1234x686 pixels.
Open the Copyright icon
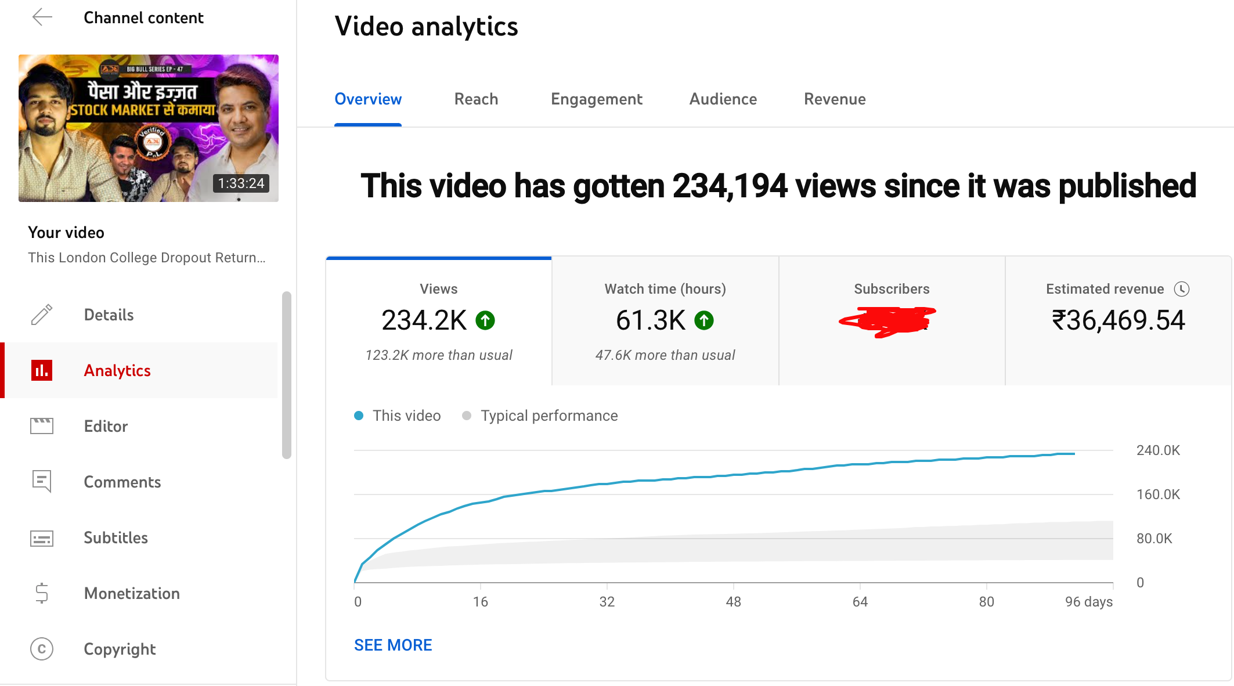(41, 649)
